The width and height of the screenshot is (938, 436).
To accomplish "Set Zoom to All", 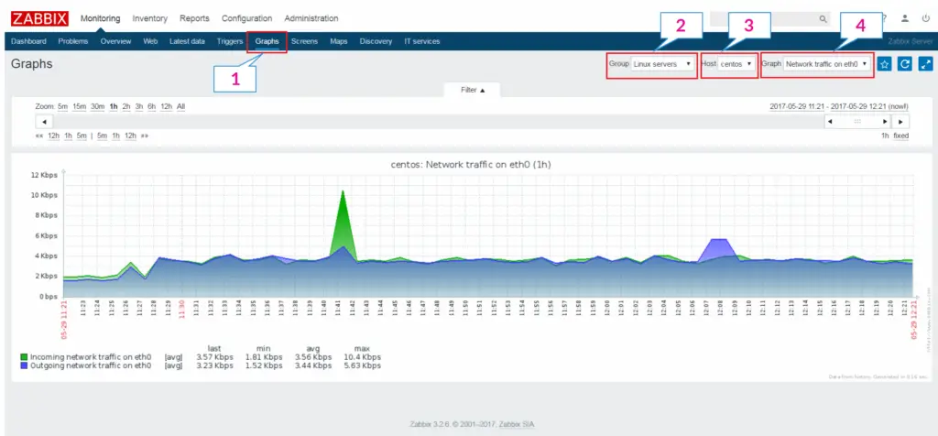I will click(x=180, y=106).
